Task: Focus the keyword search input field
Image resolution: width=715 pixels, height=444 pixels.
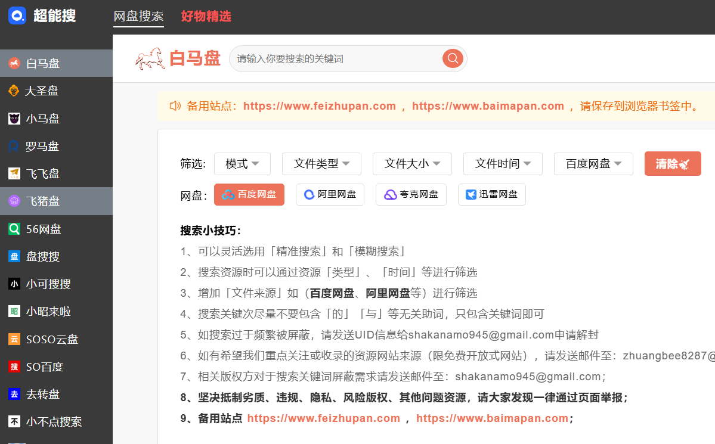Action: 336,59
